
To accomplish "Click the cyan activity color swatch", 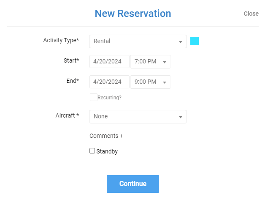I will pos(195,41).
